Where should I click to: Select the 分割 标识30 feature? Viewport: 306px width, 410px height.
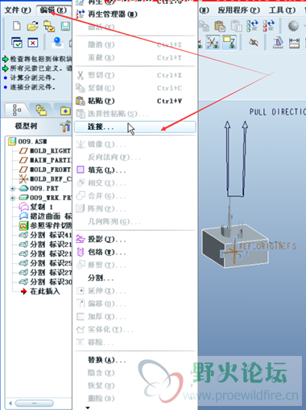[45, 282]
